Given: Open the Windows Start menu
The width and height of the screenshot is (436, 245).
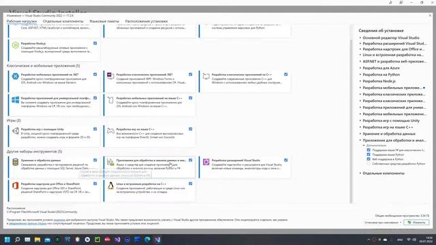Looking at the screenshot, I should 7,240.
